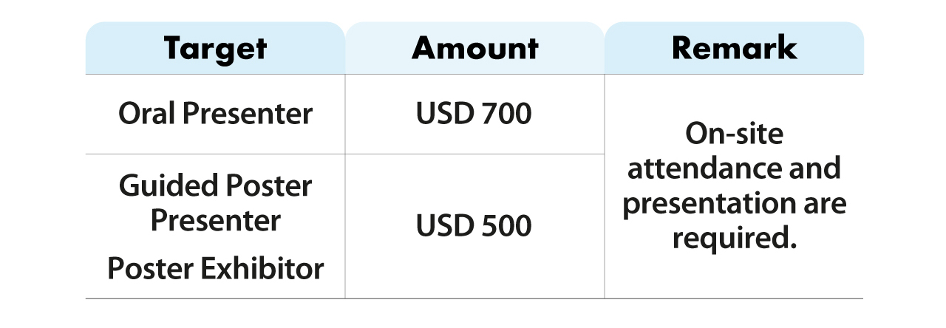Select the Oral Presenter cell
The image size is (946, 328).
[215, 115]
